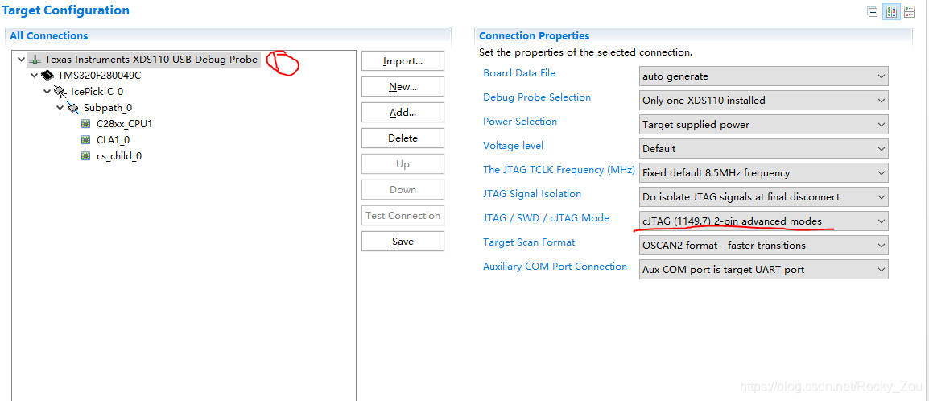Click the Subpath_0 node icon
929x401 pixels.
coord(73,108)
